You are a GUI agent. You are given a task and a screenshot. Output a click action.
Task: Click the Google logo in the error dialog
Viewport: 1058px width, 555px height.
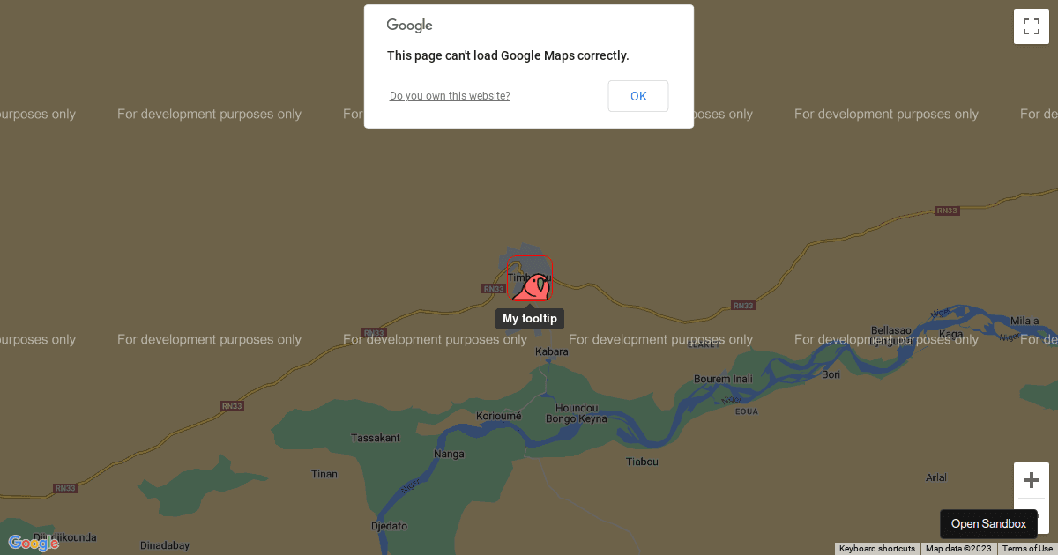tap(410, 26)
